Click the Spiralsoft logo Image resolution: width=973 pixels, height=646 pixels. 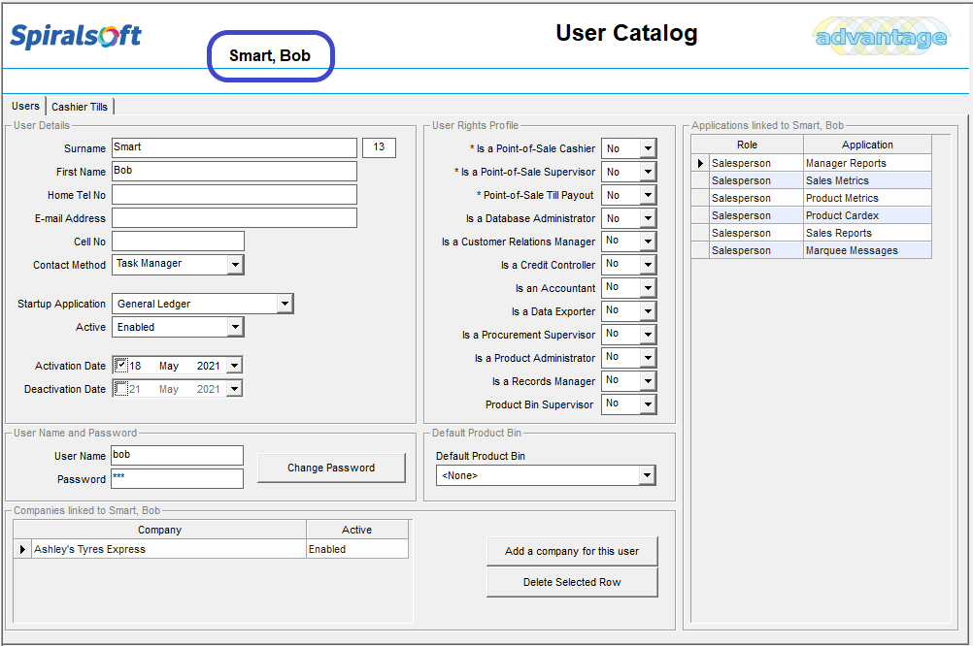coord(76,35)
